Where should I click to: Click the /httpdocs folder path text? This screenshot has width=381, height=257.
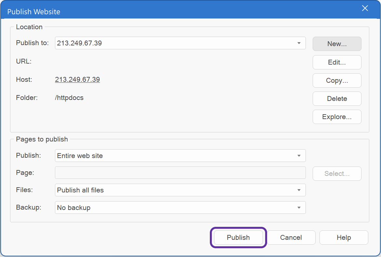(x=69, y=98)
